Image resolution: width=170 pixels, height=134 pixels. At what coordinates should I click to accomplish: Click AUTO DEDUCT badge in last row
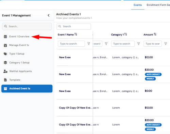tap(153, 125)
